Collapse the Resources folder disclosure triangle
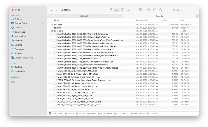The width and height of the screenshot is (208, 127). coord(50,31)
